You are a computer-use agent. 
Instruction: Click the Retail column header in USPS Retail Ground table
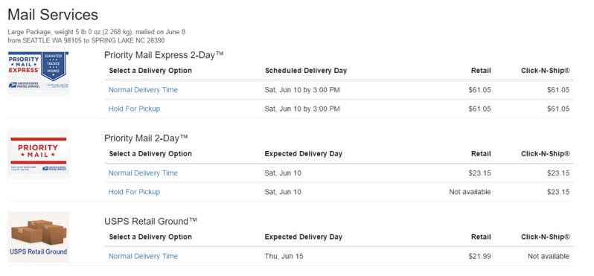[481, 237]
